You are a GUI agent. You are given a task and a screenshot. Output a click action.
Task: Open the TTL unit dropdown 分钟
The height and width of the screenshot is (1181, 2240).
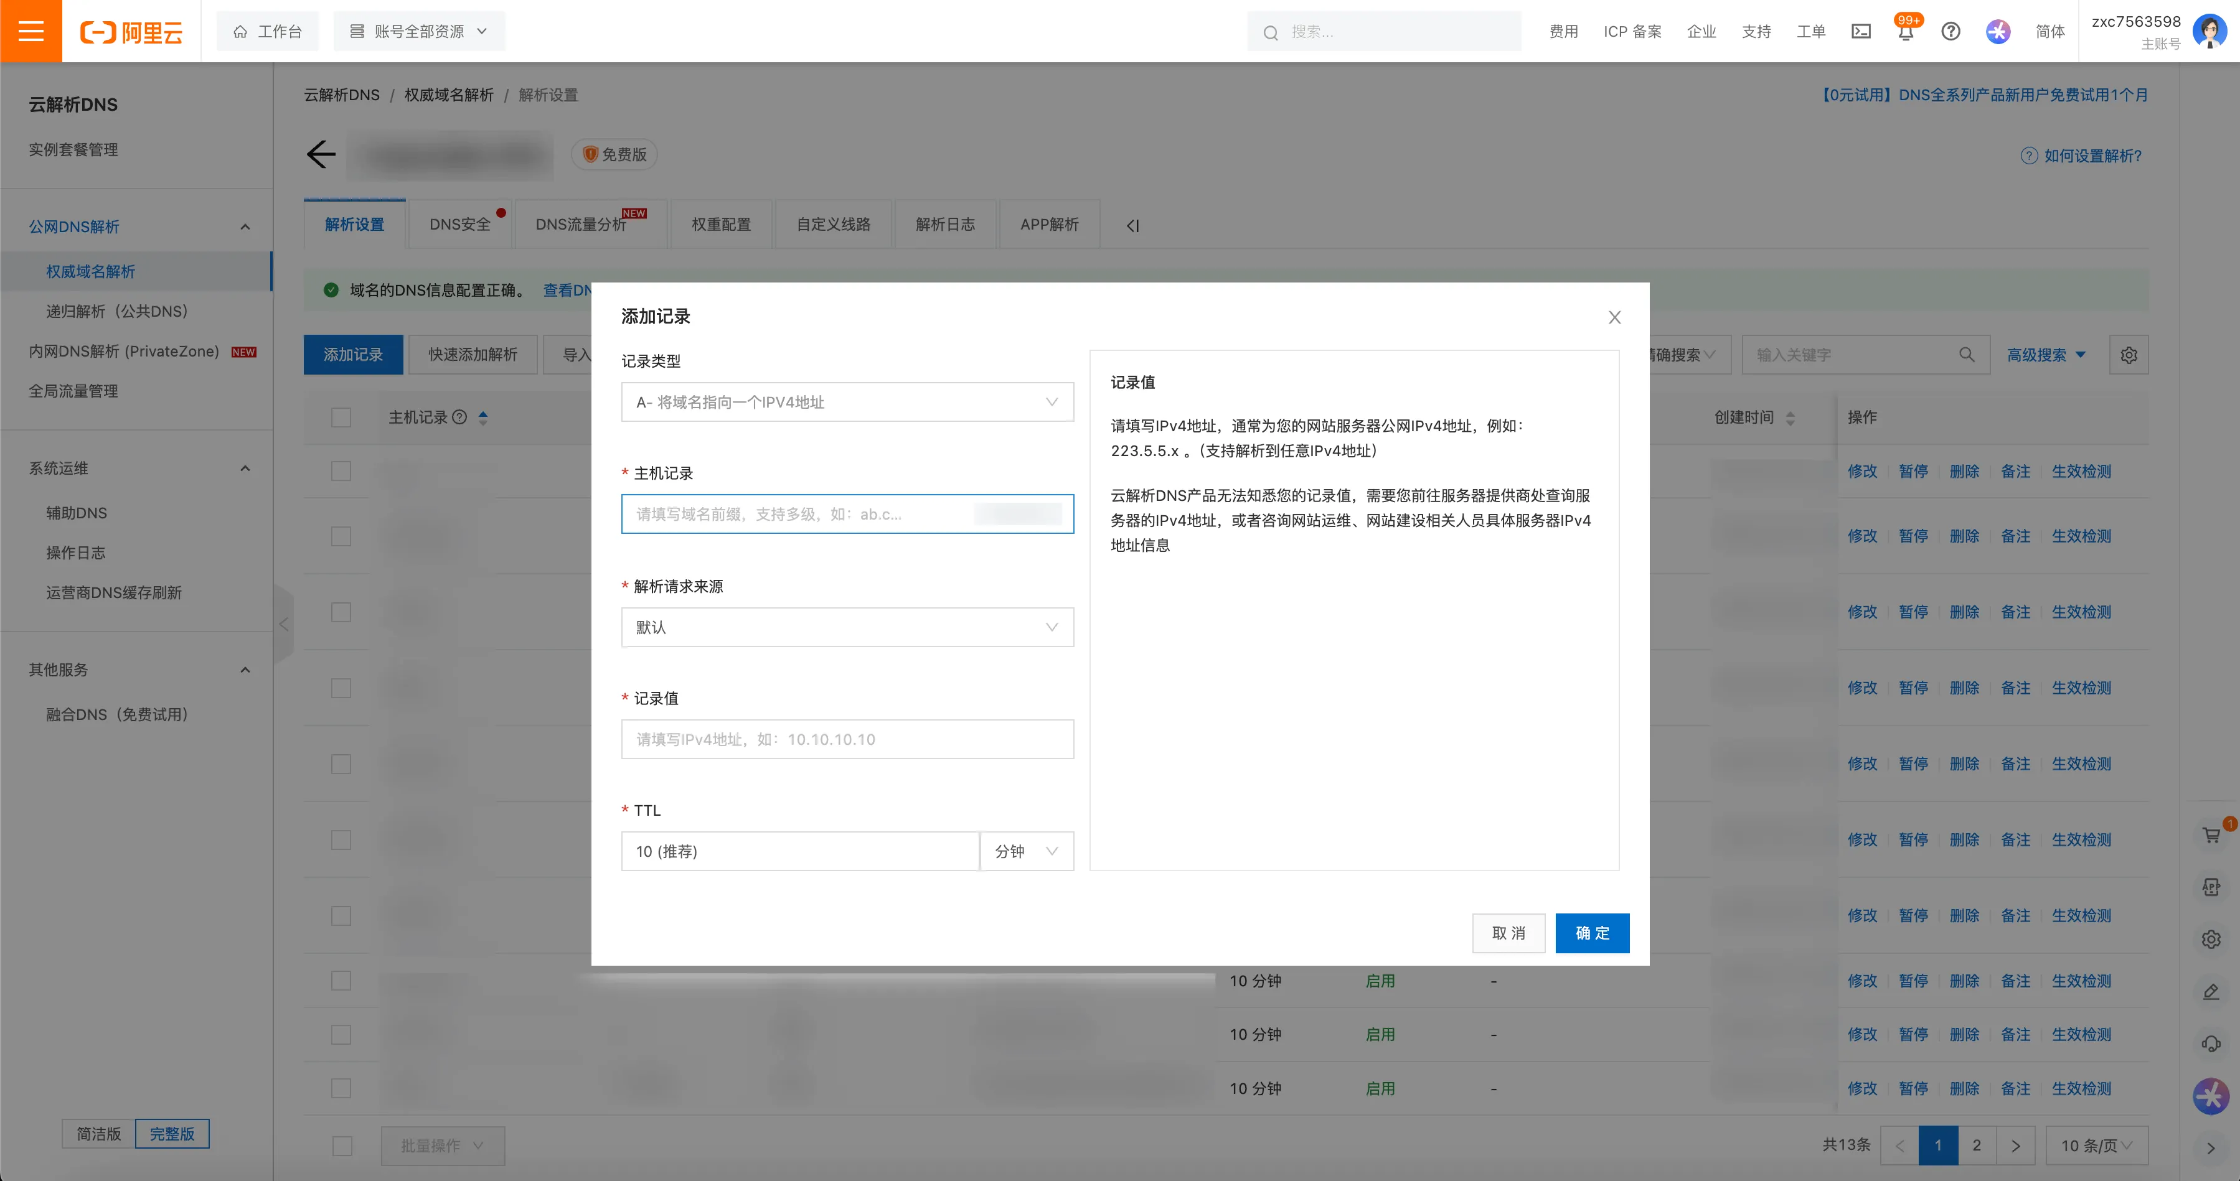pyautogui.click(x=1027, y=852)
